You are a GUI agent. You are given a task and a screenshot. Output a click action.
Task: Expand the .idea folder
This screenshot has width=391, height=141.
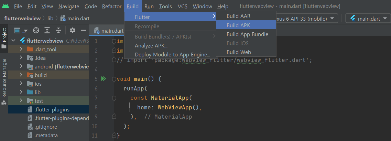[21, 58]
